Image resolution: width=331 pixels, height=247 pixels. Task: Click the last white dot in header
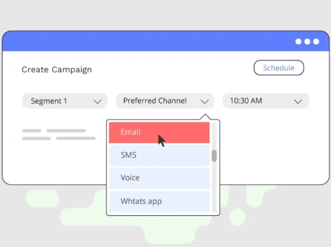pyautogui.click(x=316, y=41)
